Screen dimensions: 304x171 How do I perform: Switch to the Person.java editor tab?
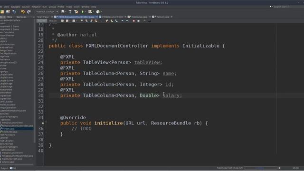(x=162, y=17)
